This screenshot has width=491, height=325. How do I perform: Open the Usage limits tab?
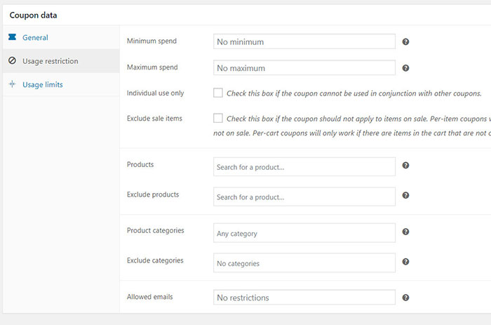(x=42, y=85)
